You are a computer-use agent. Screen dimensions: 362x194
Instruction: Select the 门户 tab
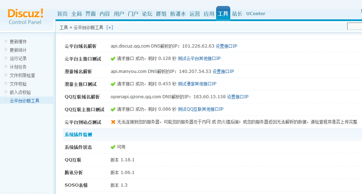click(x=133, y=14)
